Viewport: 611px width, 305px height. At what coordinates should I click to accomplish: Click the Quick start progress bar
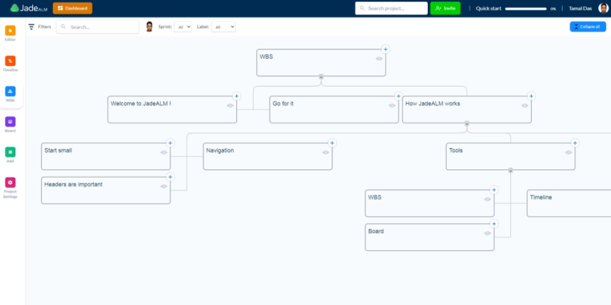[525, 9]
